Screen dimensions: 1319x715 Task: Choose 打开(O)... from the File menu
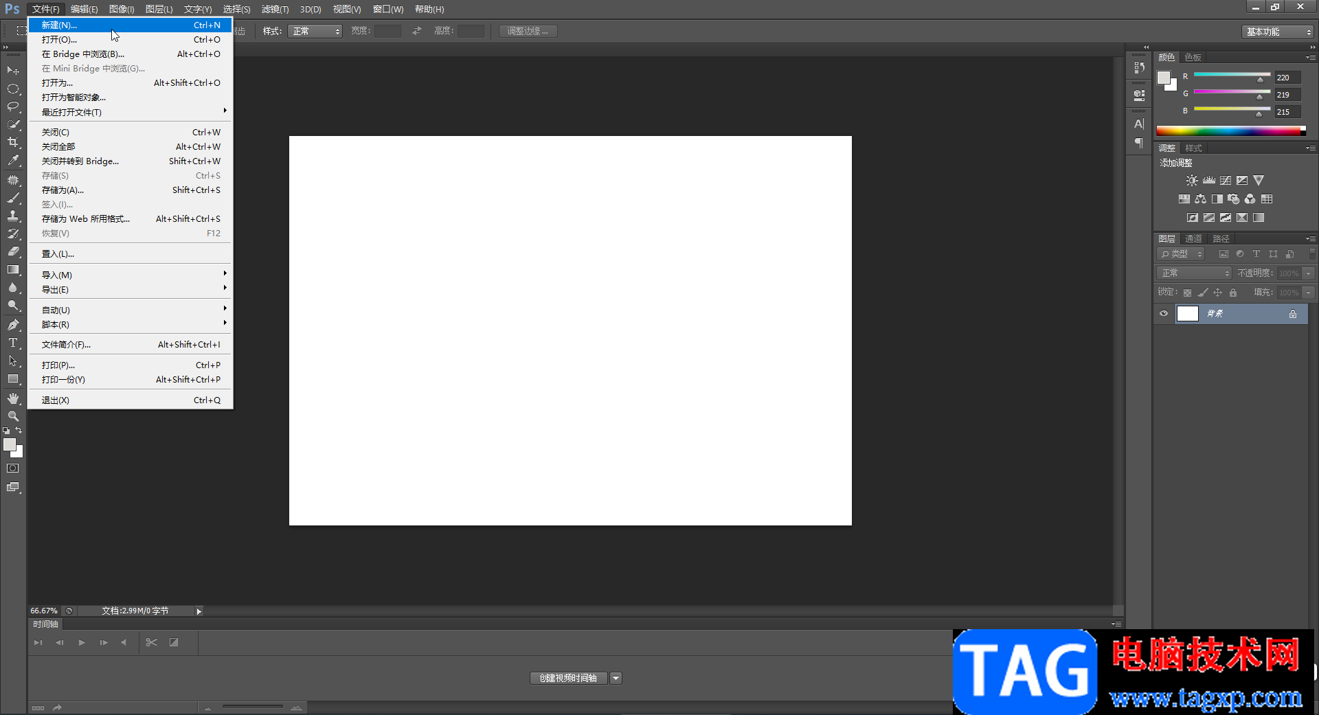pyautogui.click(x=131, y=40)
